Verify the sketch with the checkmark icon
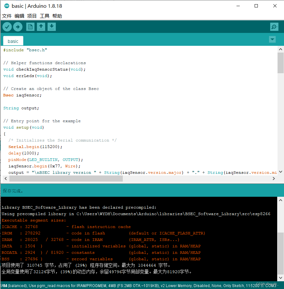The width and height of the screenshot is (284, 289). point(7,27)
